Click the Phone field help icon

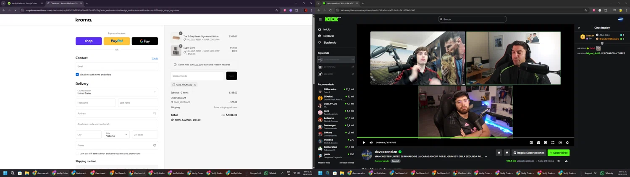click(155, 145)
